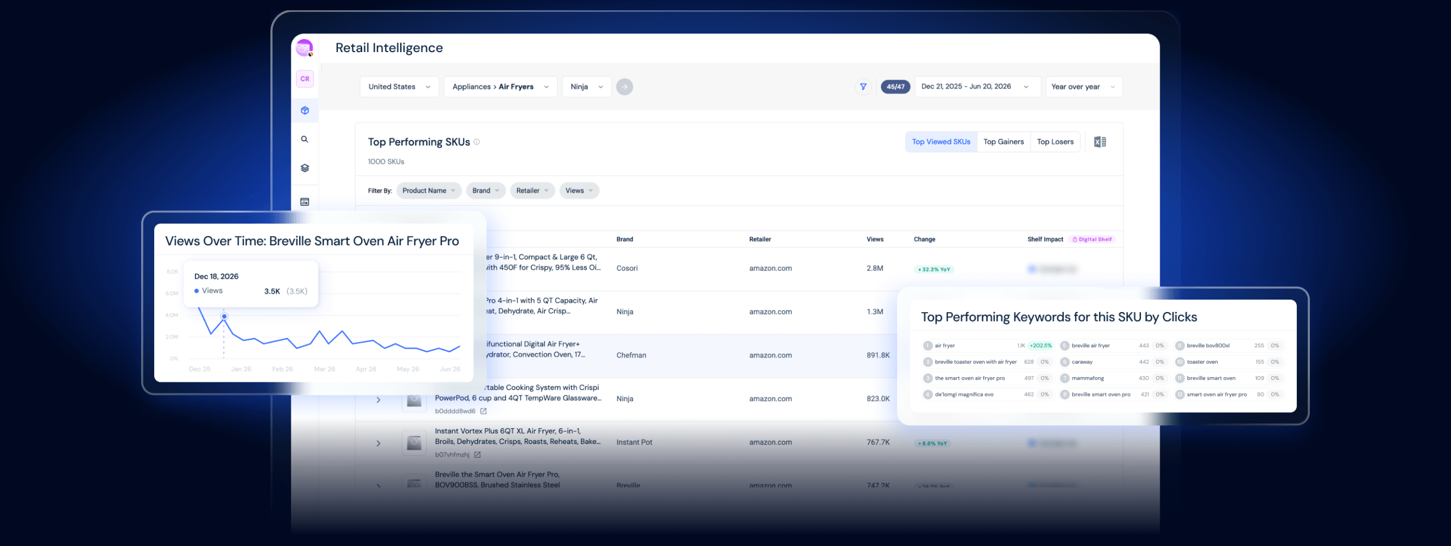Open the Views filter chip

579,191
